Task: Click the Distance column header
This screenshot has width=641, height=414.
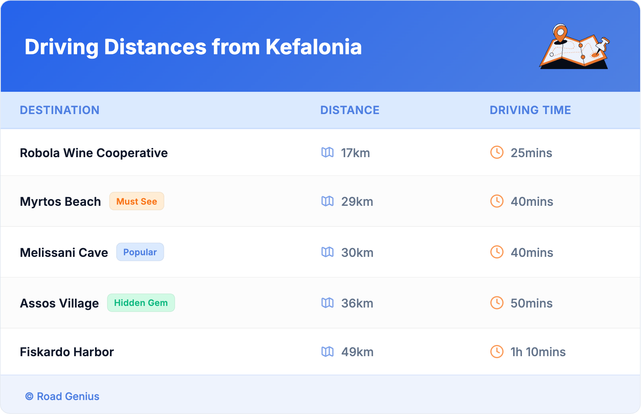Action: point(350,110)
